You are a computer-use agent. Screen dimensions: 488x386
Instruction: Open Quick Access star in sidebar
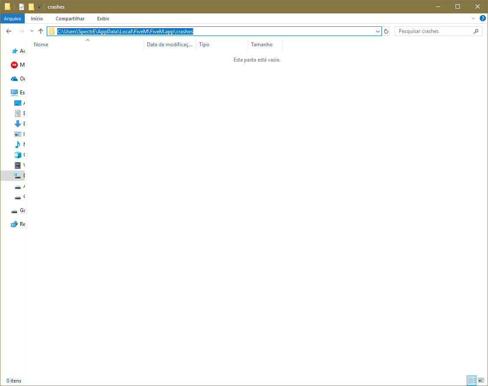point(15,51)
